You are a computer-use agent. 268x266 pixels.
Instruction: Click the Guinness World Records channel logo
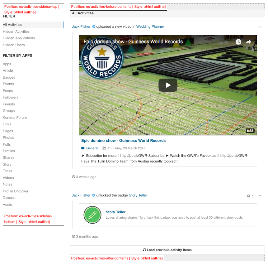coord(102,58)
